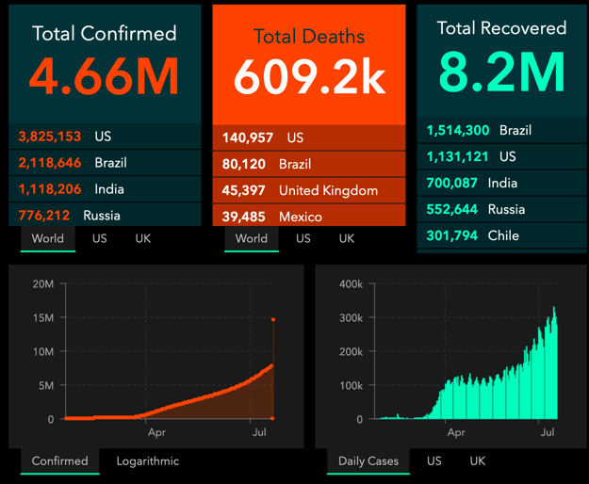Show US daily cases chart tab
This screenshot has height=484, width=589.
click(x=434, y=461)
